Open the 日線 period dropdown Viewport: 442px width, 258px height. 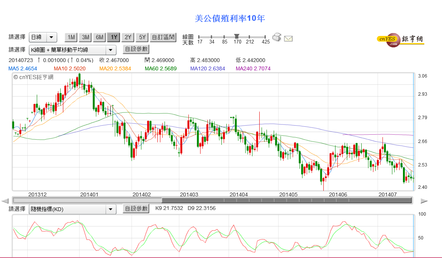[43, 37]
